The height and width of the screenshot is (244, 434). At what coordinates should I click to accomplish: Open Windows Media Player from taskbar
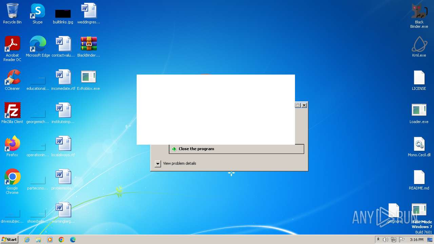coord(50,240)
